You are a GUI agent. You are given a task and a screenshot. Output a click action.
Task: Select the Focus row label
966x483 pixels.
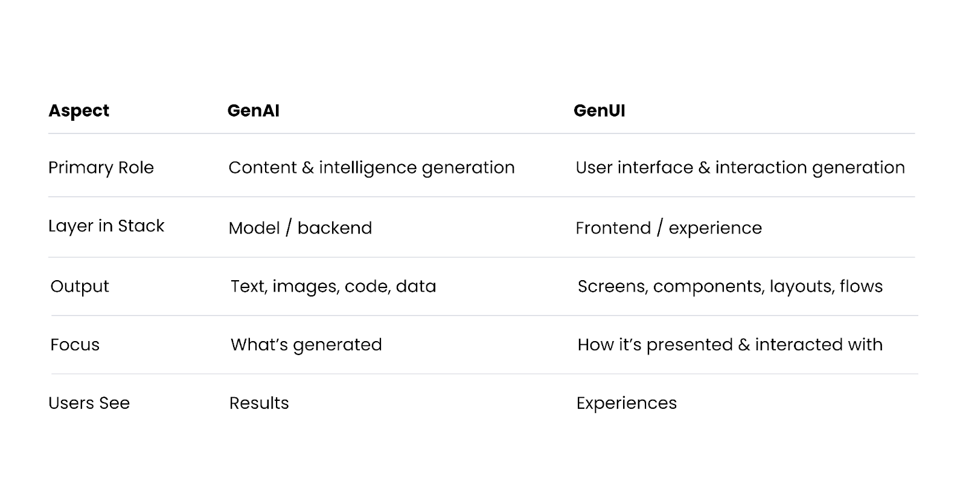75,345
